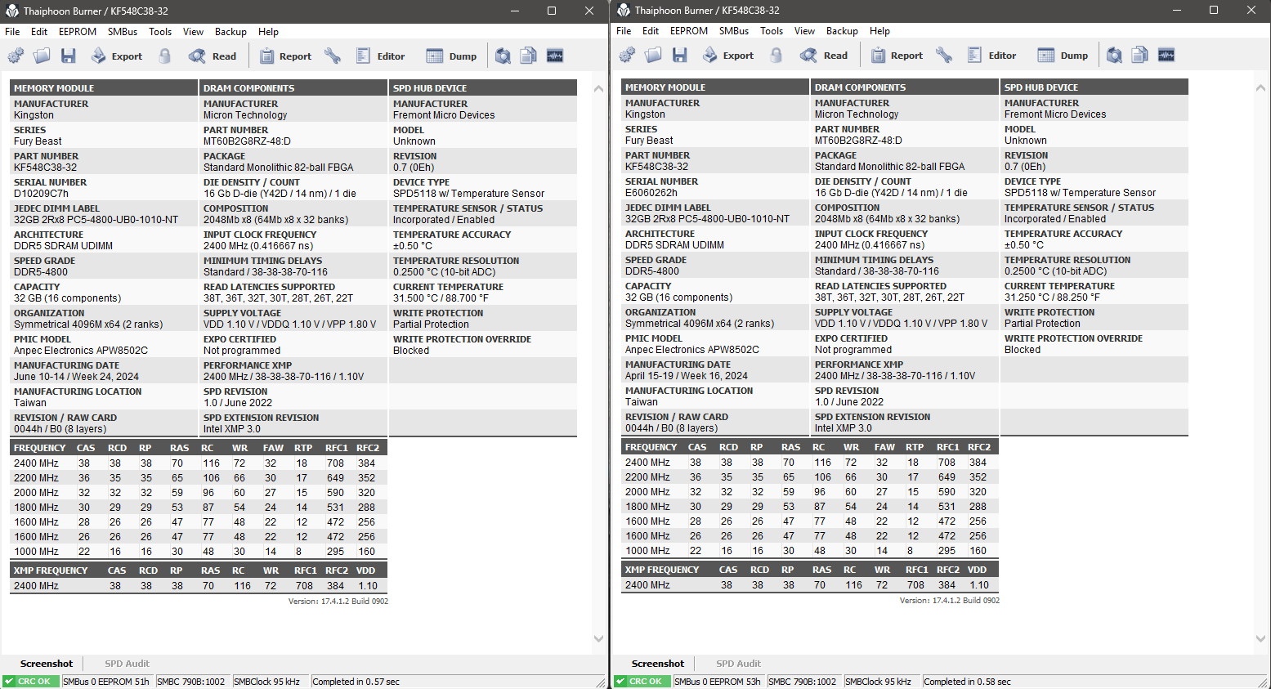Open Report in EEPROM 53h window

click(x=897, y=55)
